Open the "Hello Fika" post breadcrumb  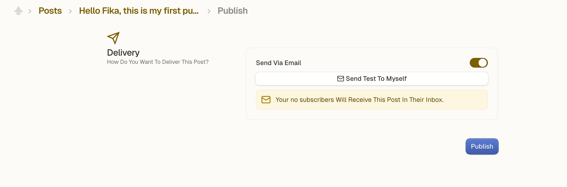[139, 11]
